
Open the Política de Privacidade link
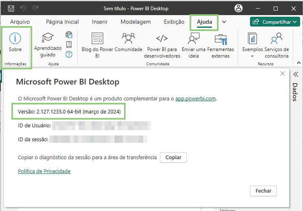[44, 171]
